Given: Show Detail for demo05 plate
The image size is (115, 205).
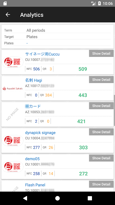Looking at the screenshot, I should tap(101, 158).
